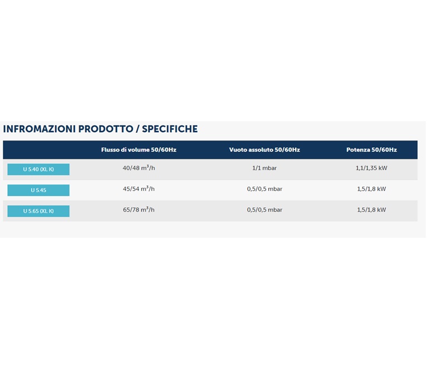Click the empty first header cell of table
428x389 pixels.
pyautogui.click(x=39, y=150)
